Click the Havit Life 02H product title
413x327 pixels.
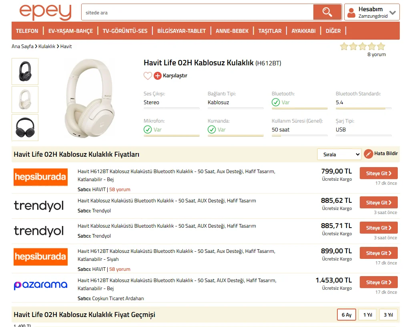pyautogui.click(x=212, y=63)
